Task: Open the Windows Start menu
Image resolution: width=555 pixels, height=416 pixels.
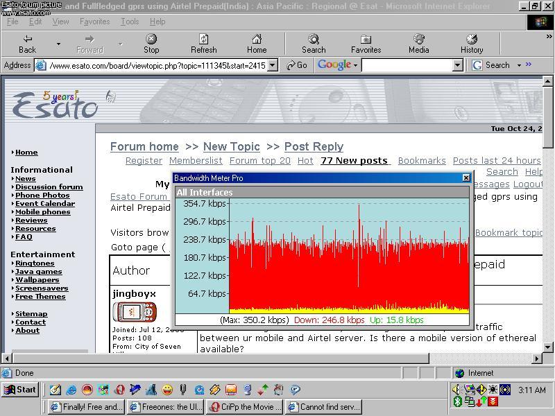Action: pos(20,390)
